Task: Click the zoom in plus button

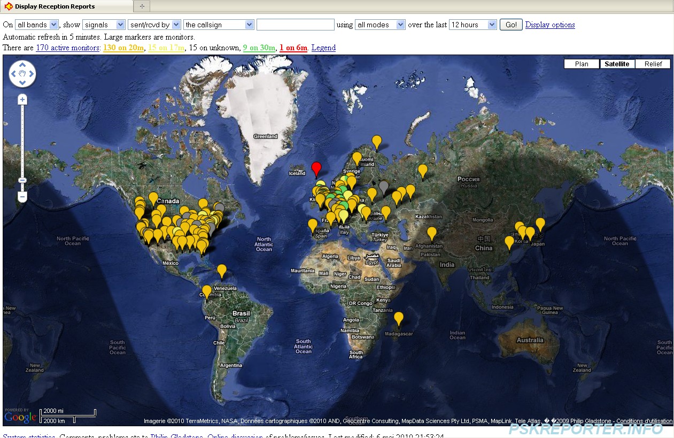Action: coord(22,100)
